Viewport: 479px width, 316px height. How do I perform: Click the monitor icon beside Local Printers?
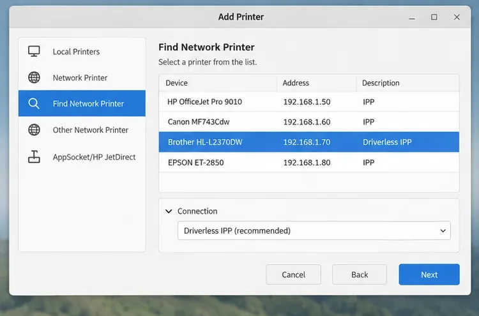pyautogui.click(x=34, y=51)
